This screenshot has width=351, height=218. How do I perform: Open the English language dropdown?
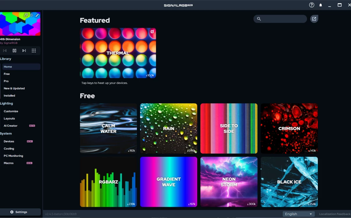[298, 214]
